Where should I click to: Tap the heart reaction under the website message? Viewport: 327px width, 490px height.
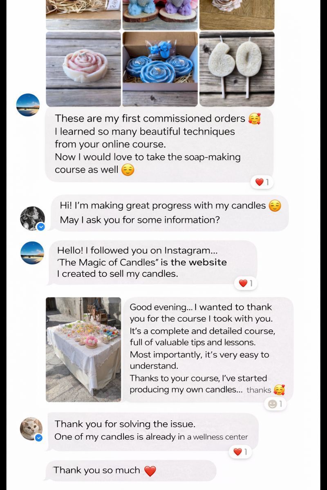point(246,283)
